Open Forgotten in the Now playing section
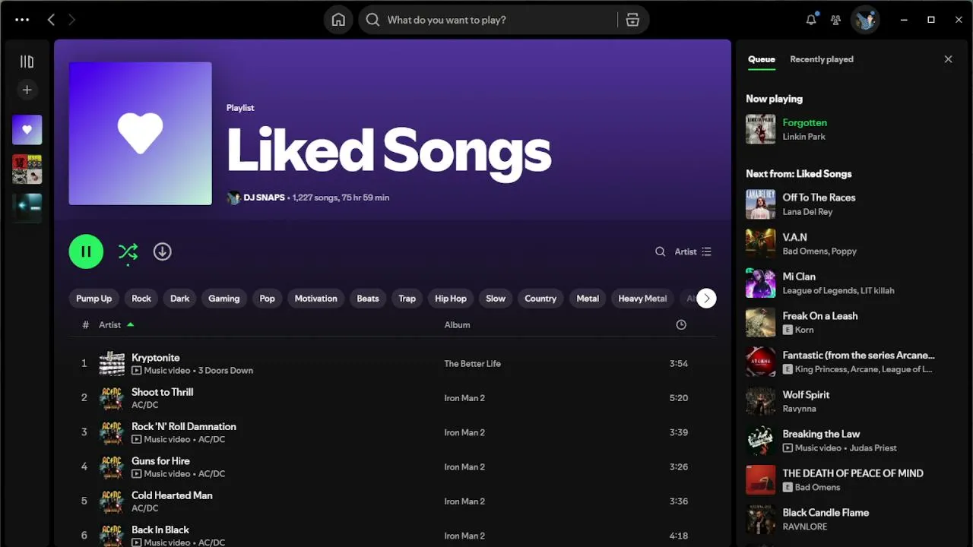Image resolution: width=973 pixels, height=547 pixels. tap(805, 122)
